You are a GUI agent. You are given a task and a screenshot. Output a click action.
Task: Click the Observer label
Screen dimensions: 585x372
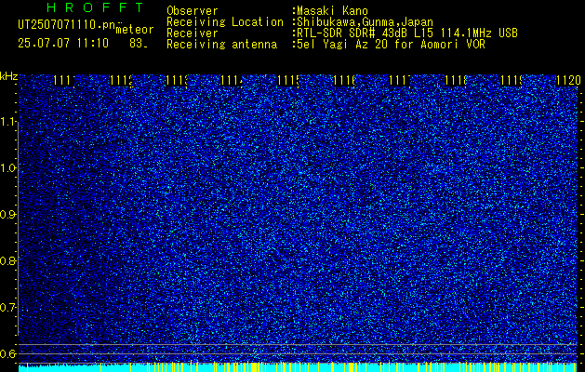tap(193, 11)
